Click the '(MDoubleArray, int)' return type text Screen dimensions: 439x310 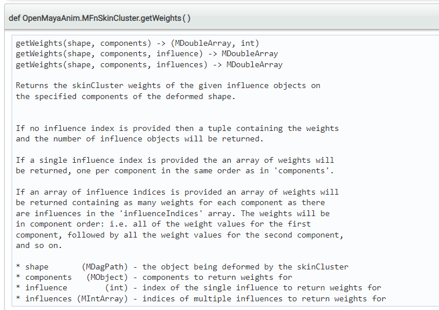click(215, 43)
